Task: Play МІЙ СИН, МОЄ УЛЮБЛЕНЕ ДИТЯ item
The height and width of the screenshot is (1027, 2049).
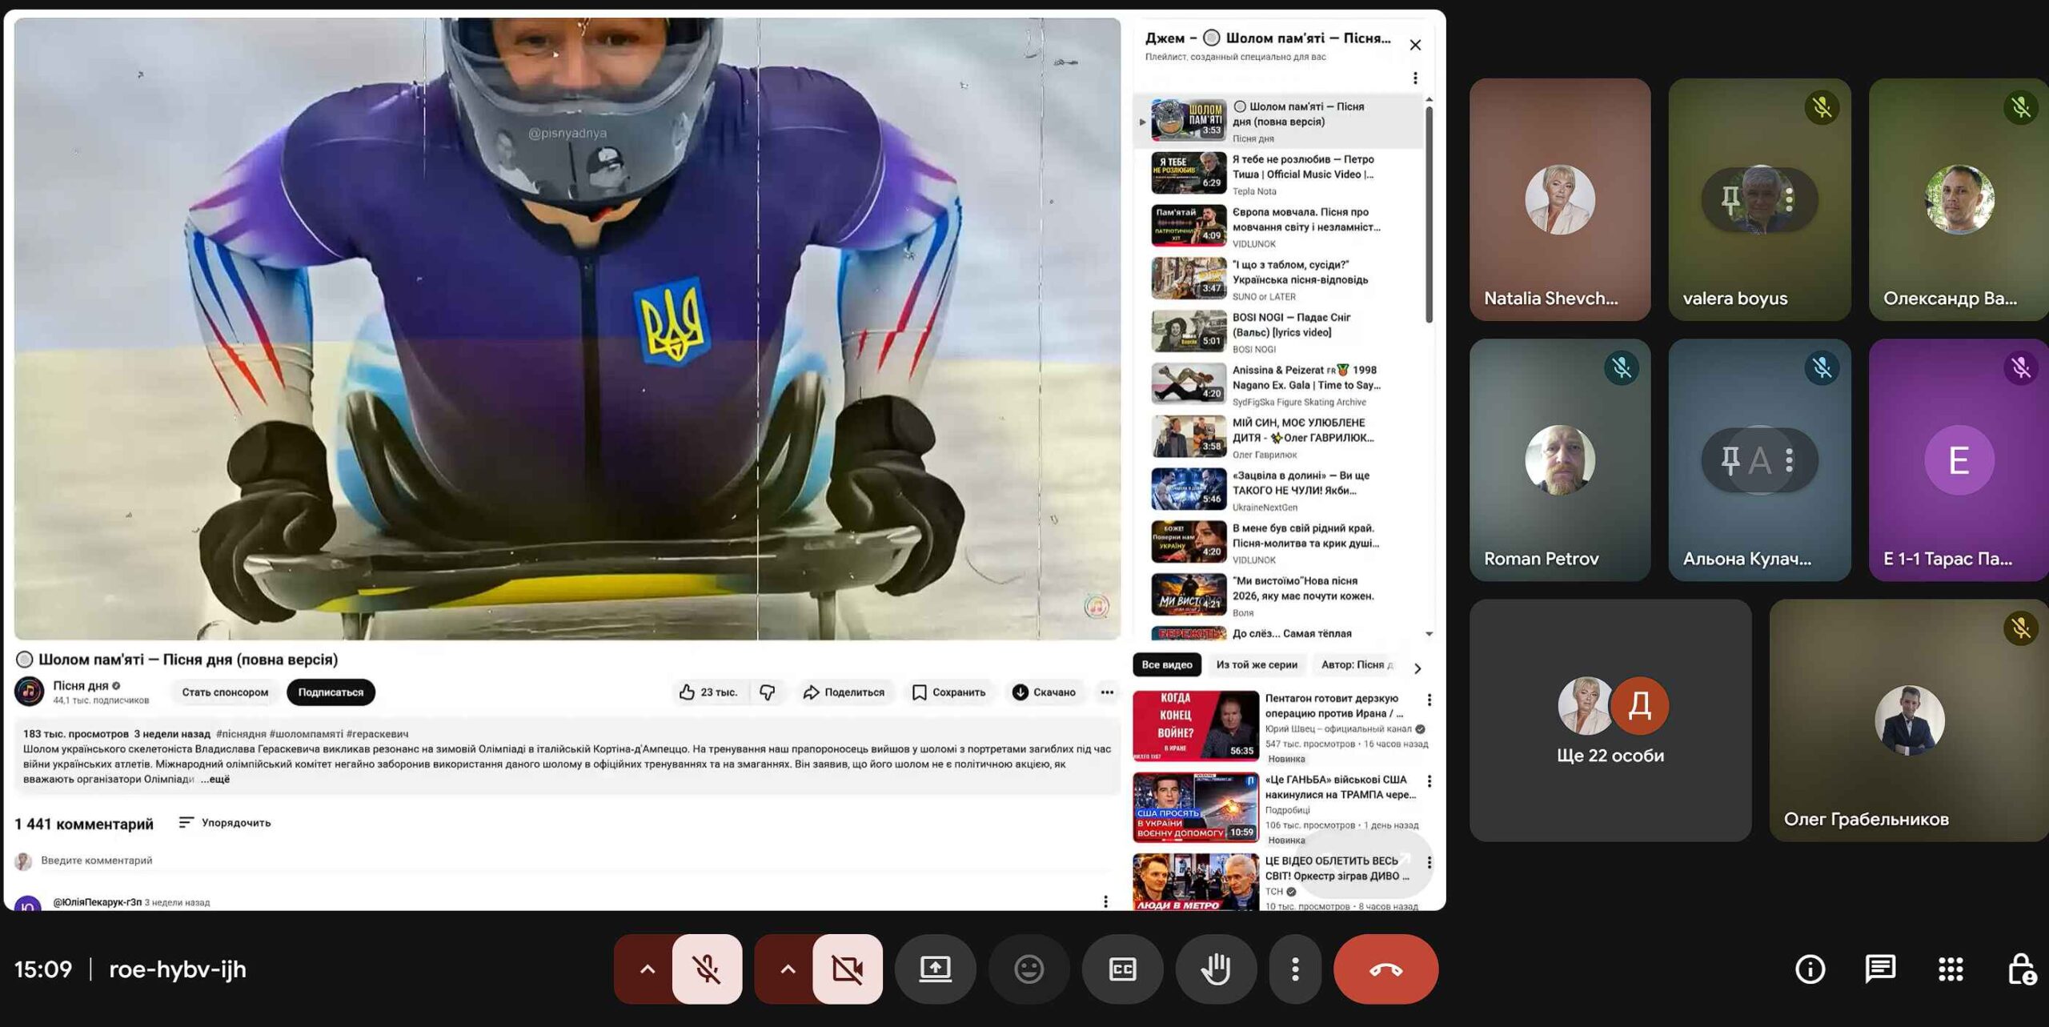Action: (1278, 438)
